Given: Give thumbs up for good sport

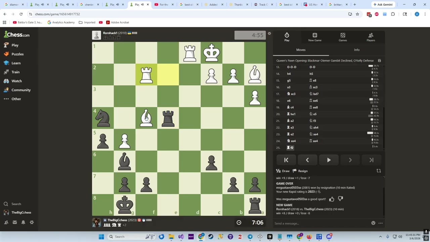Looking at the screenshot, I should point(332,199).
